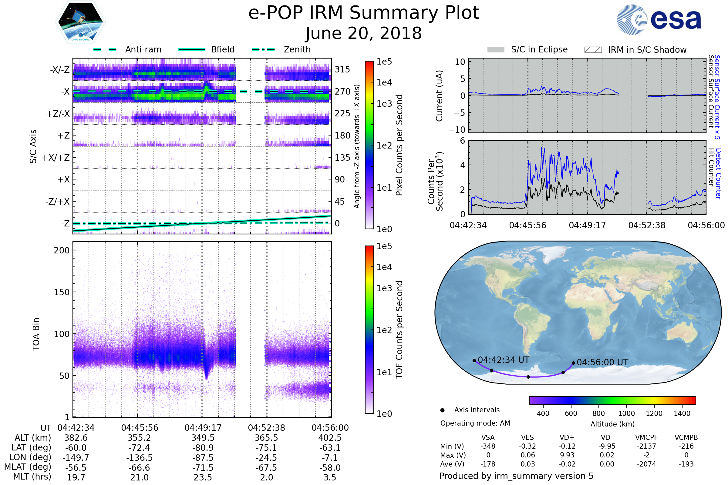Click the Pixel Counts per Second colorbar
This screenshot has height=485, width=728.
[x=369, y=145]
